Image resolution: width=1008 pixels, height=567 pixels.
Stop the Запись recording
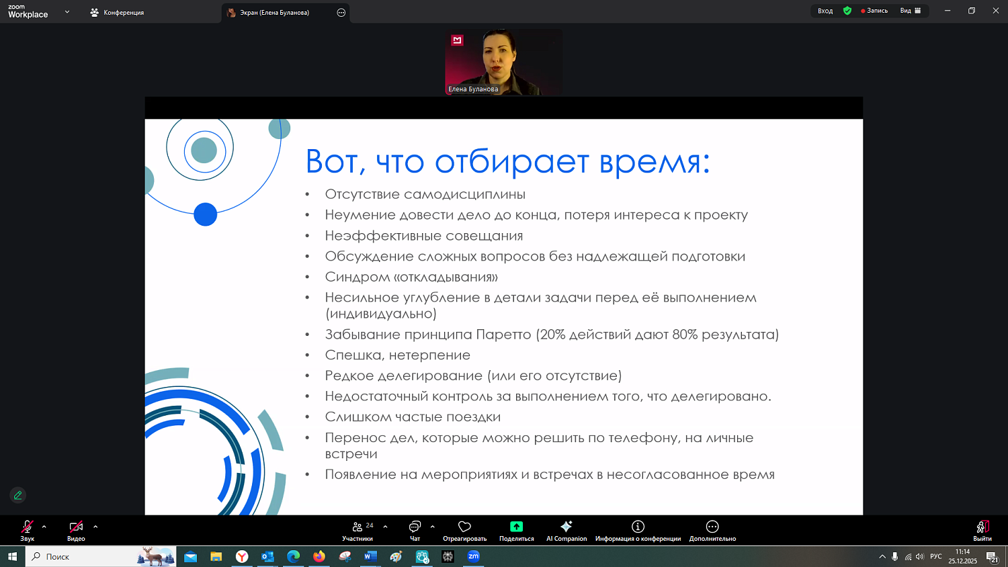(x=874, y=11)
